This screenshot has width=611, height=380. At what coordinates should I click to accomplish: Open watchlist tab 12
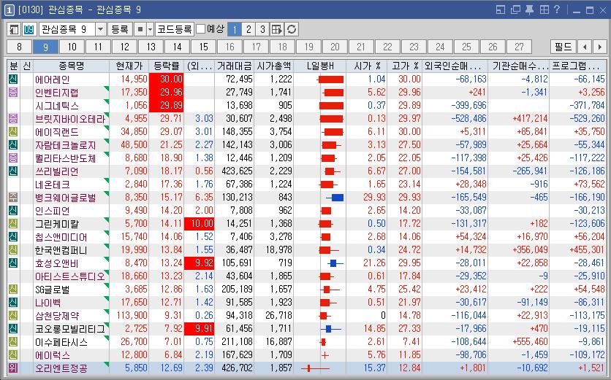125,47
